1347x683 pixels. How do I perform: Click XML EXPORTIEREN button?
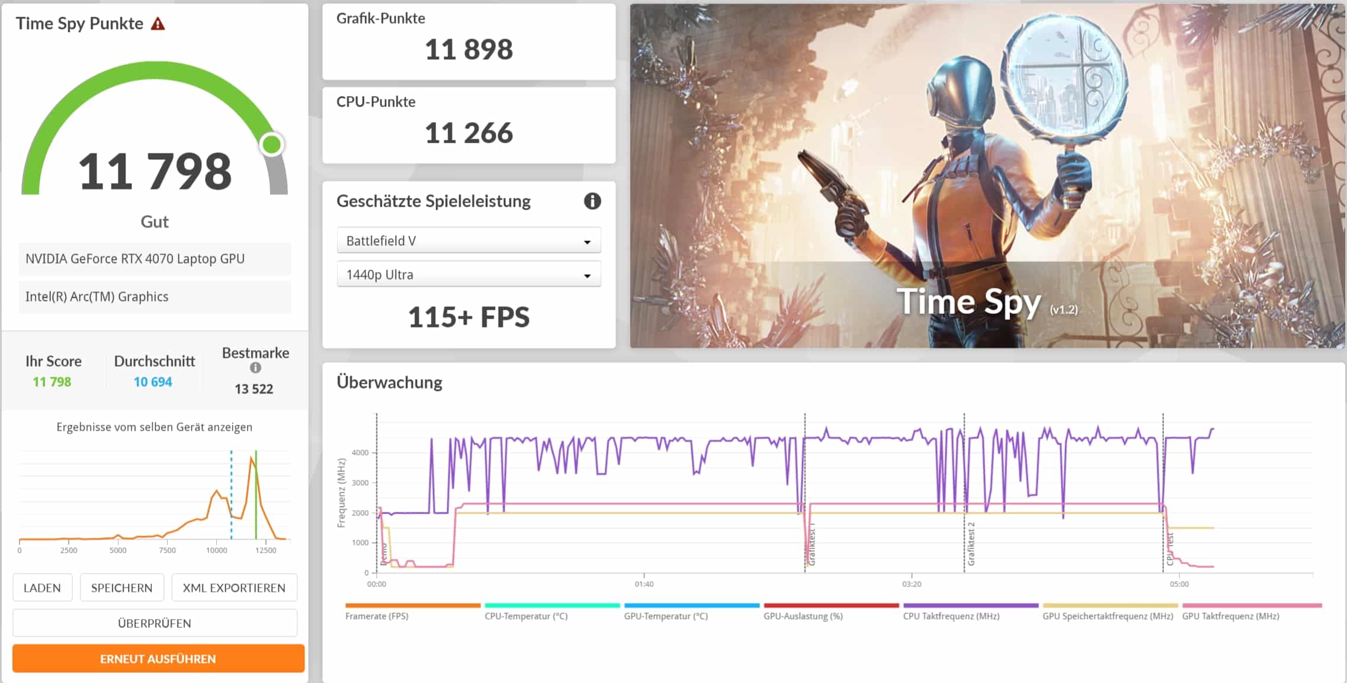coord(234,588)
